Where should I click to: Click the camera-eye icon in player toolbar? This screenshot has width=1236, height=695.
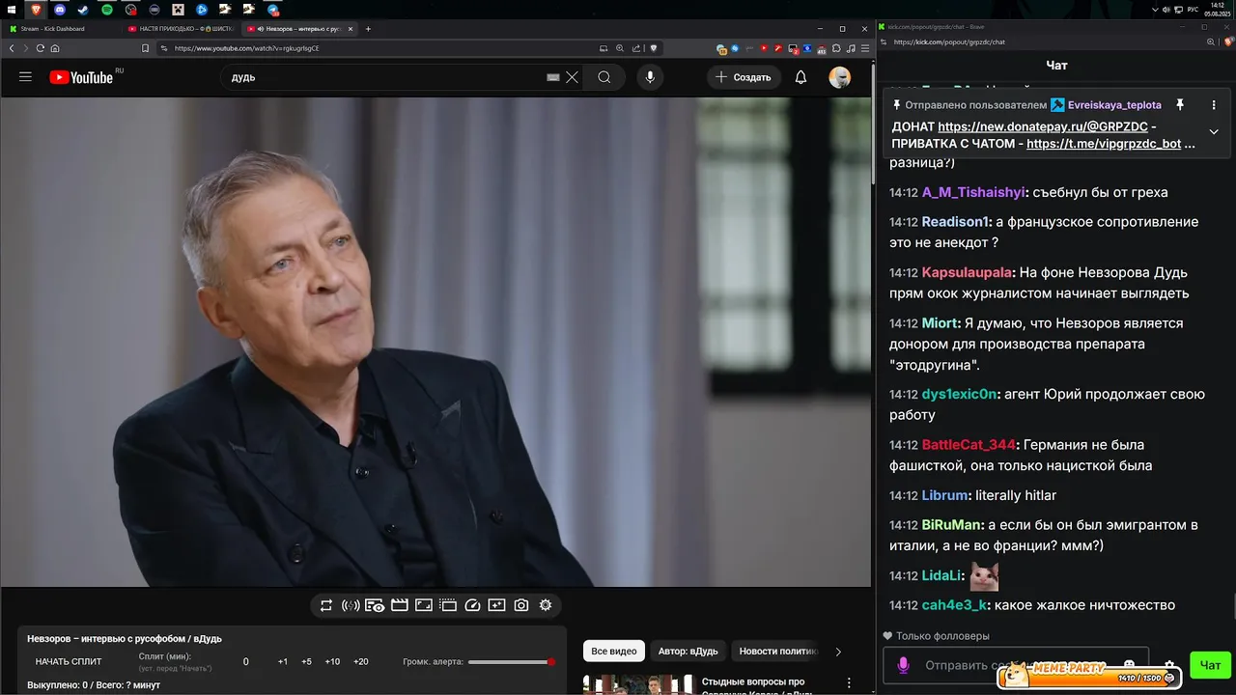point(375,605)
